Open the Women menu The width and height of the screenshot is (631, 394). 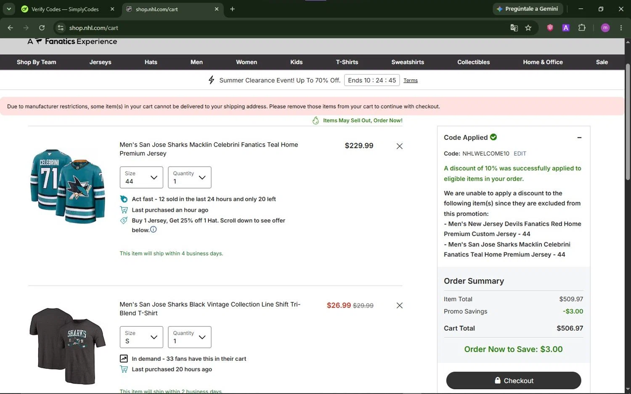coord(247,62)
